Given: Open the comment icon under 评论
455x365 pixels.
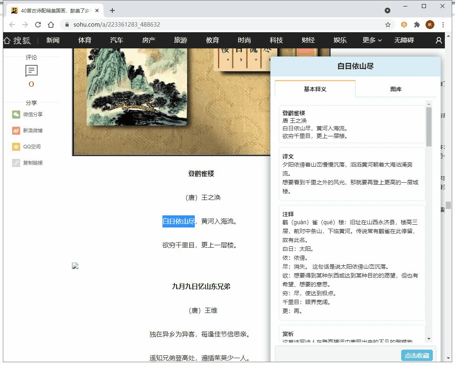Looking at the screenshot, I should pos(32,71).
